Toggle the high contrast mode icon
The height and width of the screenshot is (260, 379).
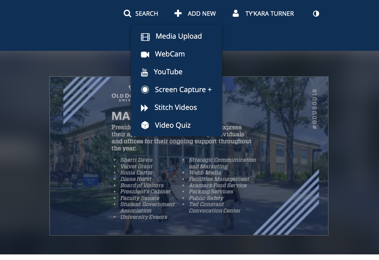(x=316, y=14)
